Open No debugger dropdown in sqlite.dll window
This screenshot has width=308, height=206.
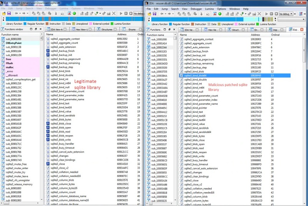[139, 13]
